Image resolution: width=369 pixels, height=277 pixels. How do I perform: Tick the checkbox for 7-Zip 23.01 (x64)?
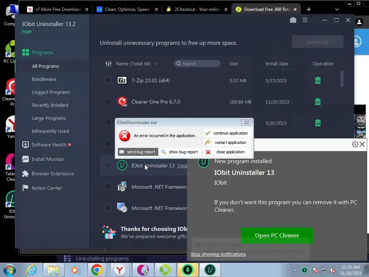point(108,80)
